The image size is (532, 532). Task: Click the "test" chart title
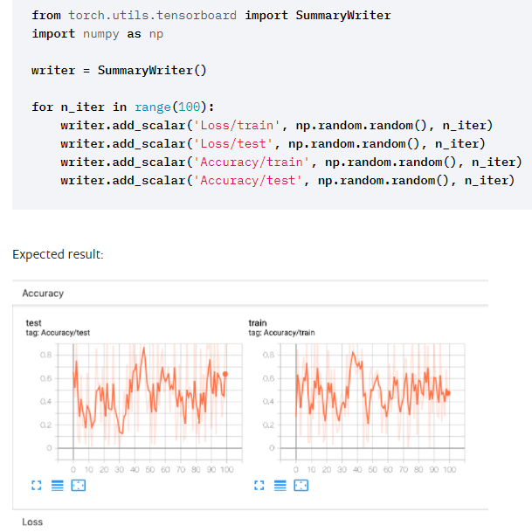click(34, 323)
